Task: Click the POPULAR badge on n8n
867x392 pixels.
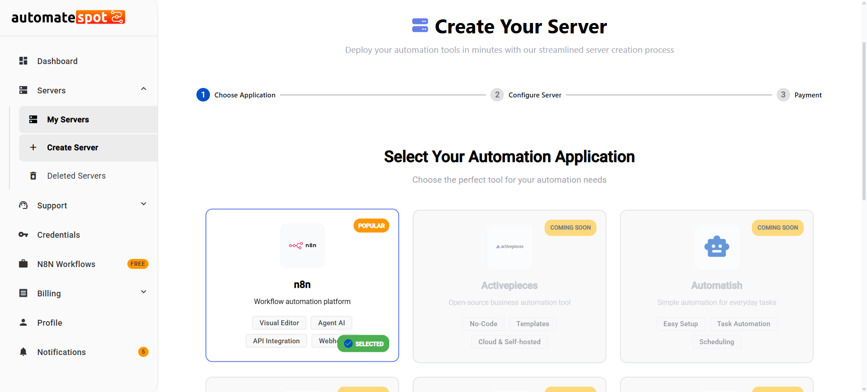Action: 371,226
